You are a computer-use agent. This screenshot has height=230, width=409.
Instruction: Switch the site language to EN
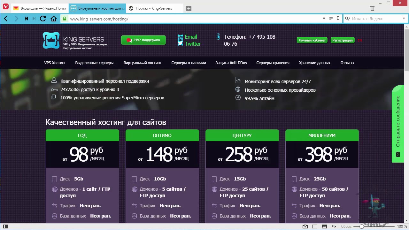[360, 40]
